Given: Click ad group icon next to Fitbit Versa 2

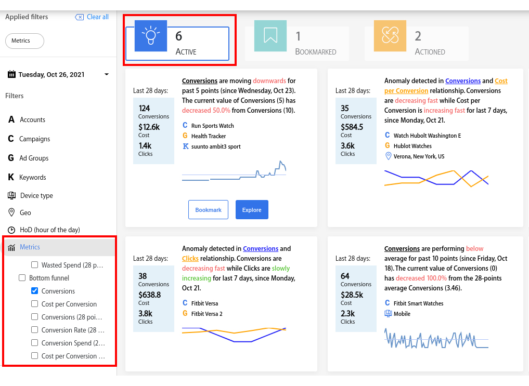Looking at the screenshot, I should point(185,313).
